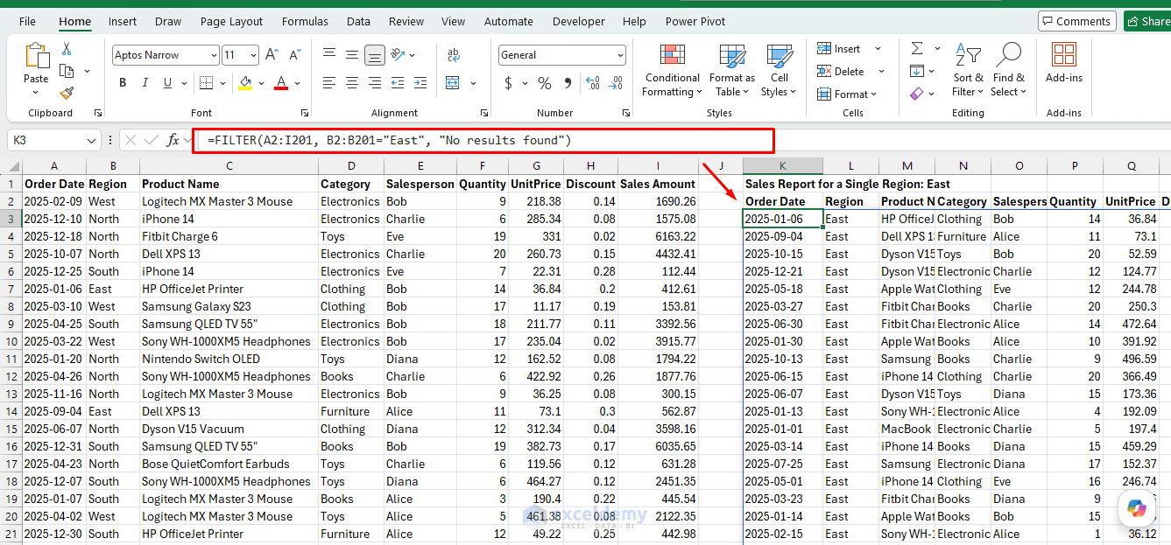The height and width of the screenshot is (545, 1171).
Task: Click the Paste clipboard icon
Action: [x=37, y=56]
